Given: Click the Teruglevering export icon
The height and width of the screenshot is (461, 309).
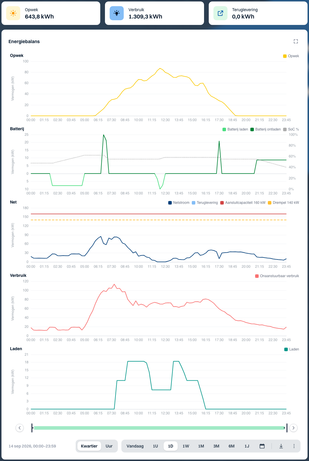Looking at the screenshot, I should (x=220, y=13).
